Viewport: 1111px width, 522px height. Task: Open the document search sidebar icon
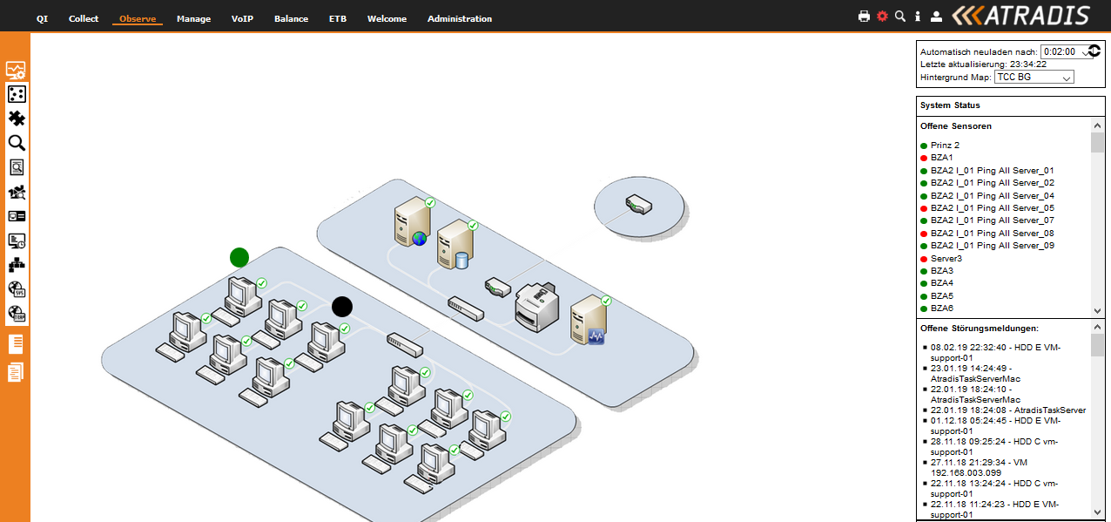pyautogui.click(x=16, y=167)
